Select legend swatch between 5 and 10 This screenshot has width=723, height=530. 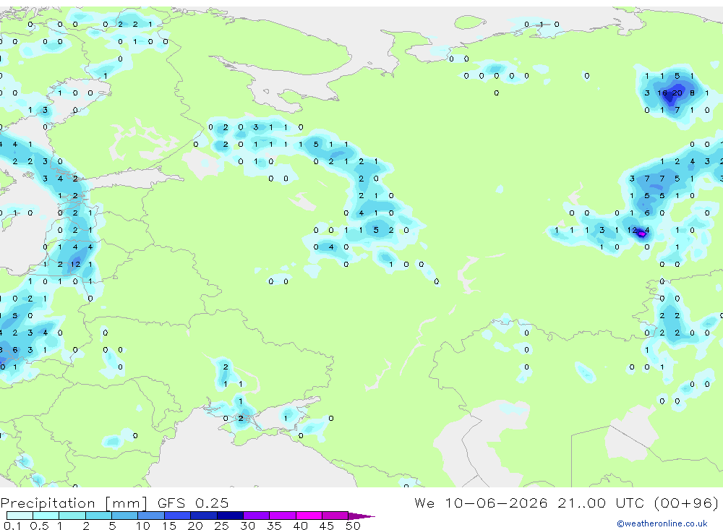tap(125, 516)
